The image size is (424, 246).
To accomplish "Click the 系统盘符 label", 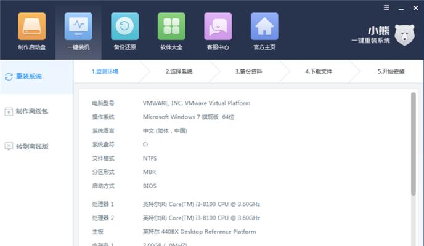I will pyautogui.click(x=103, y=145).
